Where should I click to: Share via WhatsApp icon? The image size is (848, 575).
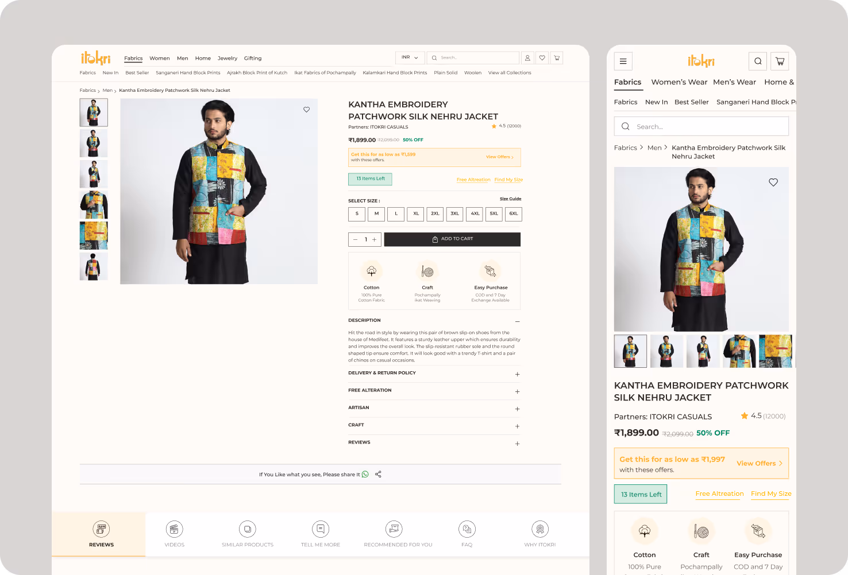(365, 474)
